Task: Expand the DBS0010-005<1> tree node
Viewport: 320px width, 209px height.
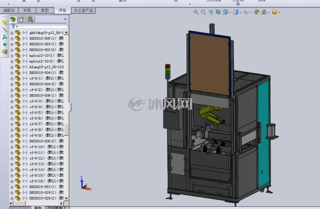Action: click(x=12, y=39)
